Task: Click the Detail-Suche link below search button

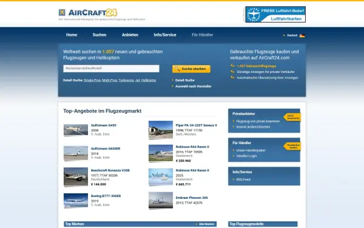Action: [185, 80]
